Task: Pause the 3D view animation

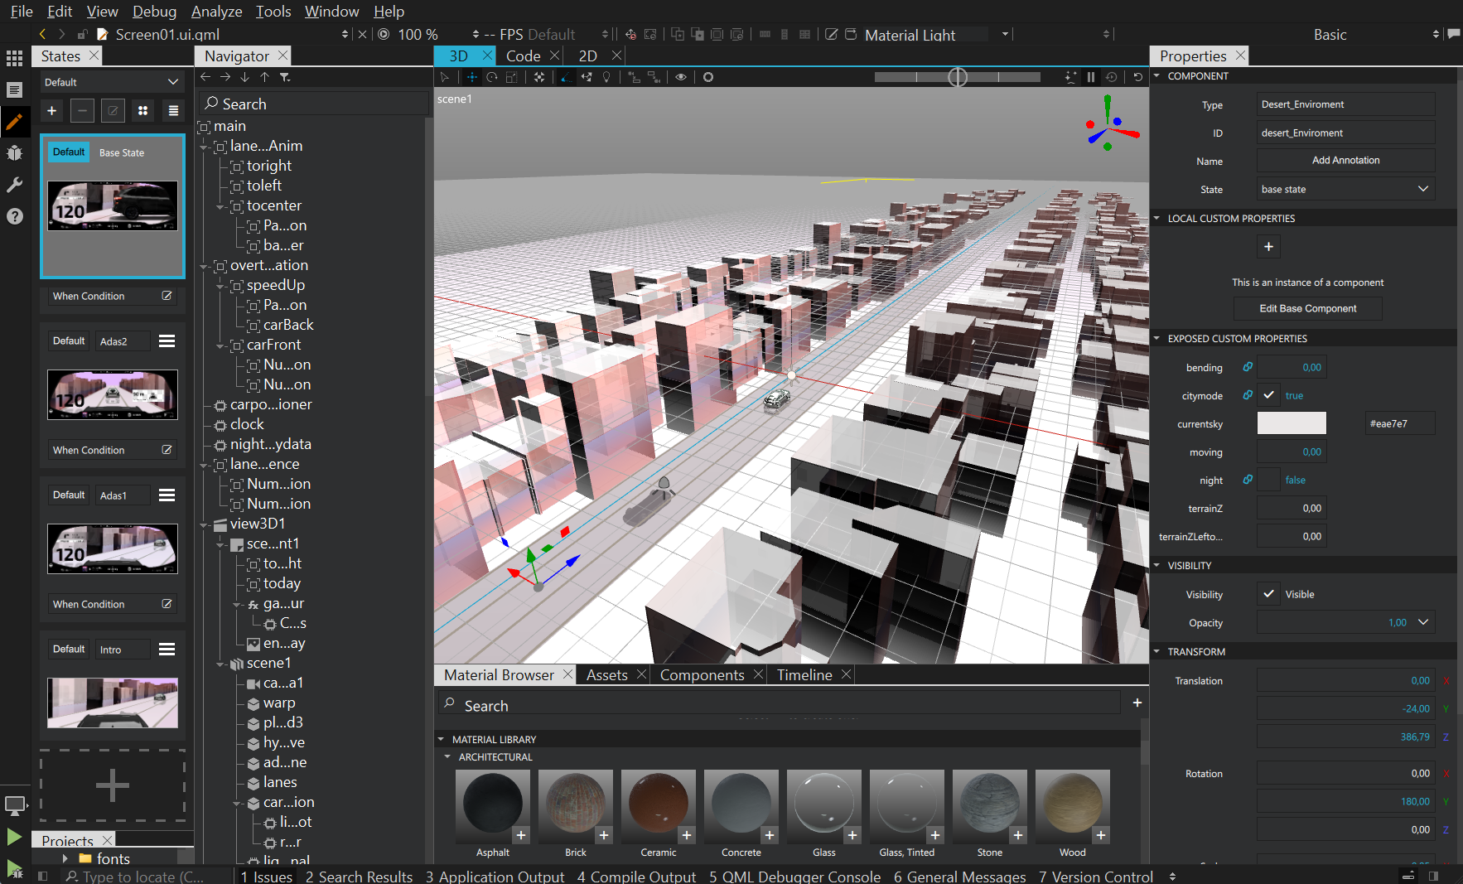Action: [x=1091, y=77]
